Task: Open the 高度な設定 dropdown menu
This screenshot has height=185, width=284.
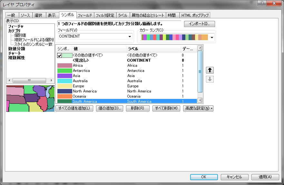Action: tap(198, 109)
